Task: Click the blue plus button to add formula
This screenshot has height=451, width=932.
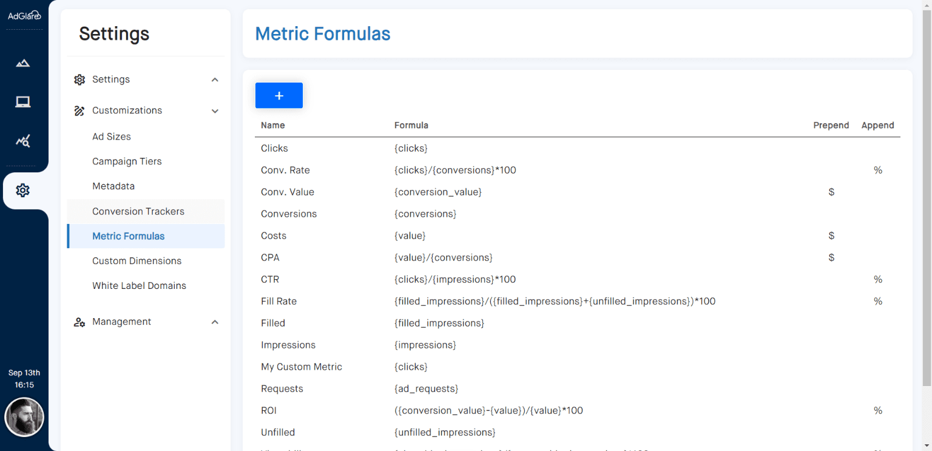Action: pos(279,95)
